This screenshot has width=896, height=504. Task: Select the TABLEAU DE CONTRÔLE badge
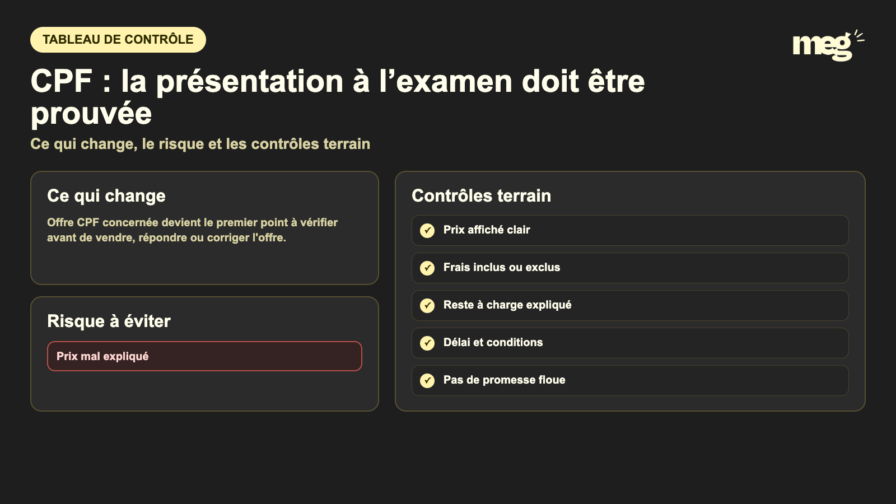pos(118,40)
